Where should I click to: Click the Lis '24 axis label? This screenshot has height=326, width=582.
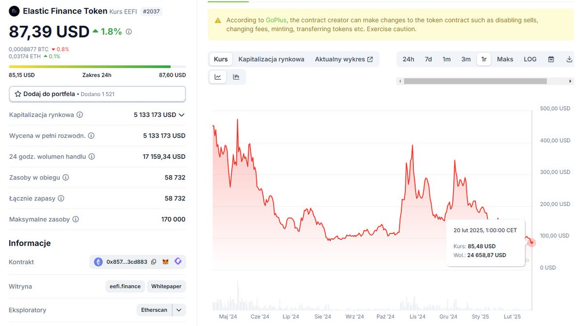coord(417,317)
